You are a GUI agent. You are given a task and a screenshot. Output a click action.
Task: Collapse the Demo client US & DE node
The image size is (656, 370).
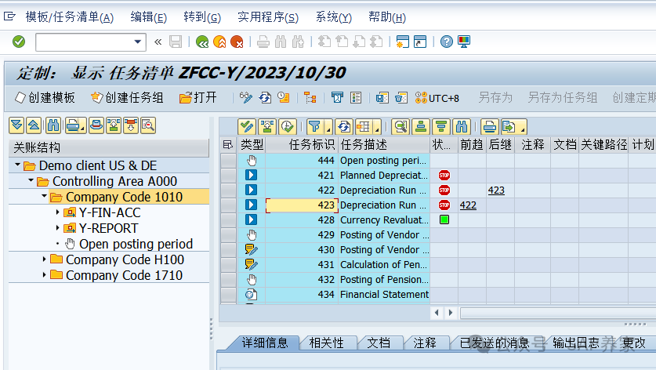(17, 165)
